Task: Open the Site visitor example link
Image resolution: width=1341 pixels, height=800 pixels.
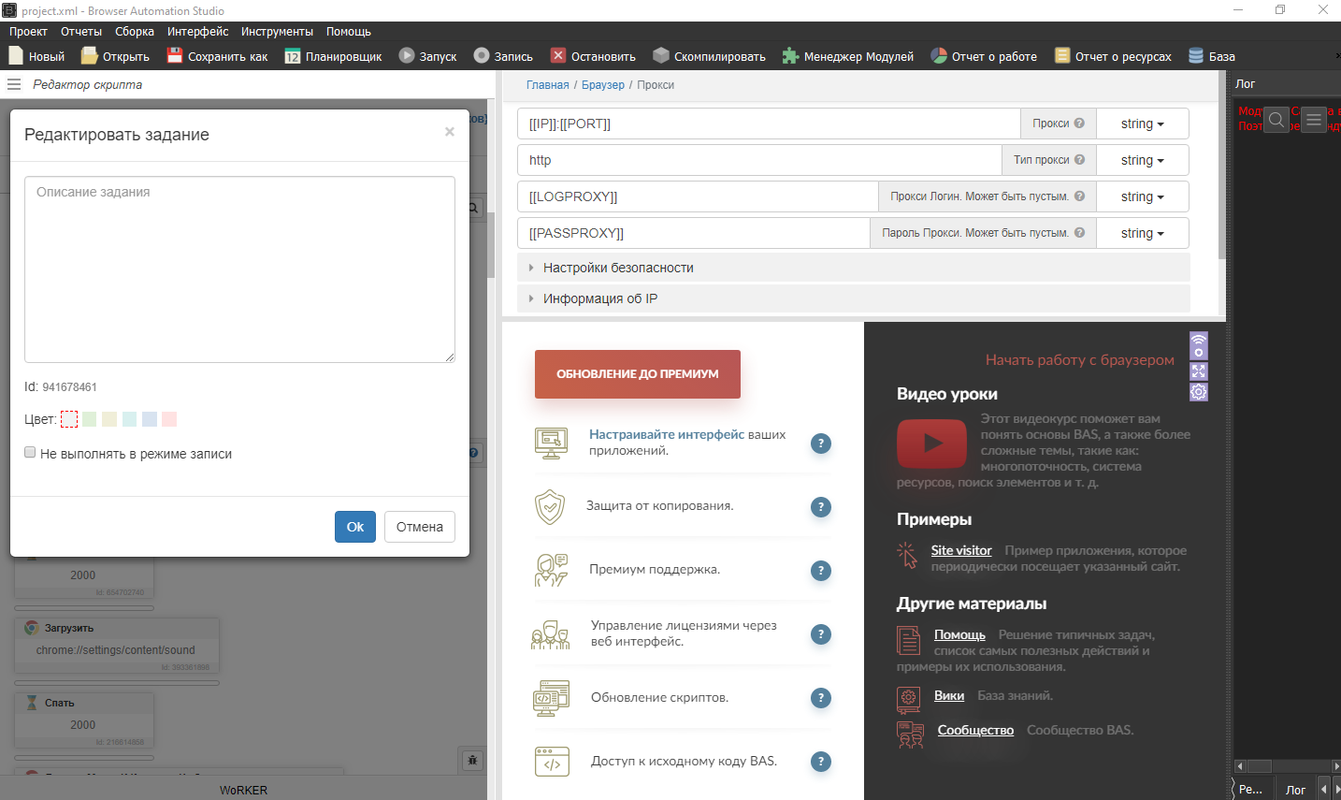Action: [x=961, y=550]
